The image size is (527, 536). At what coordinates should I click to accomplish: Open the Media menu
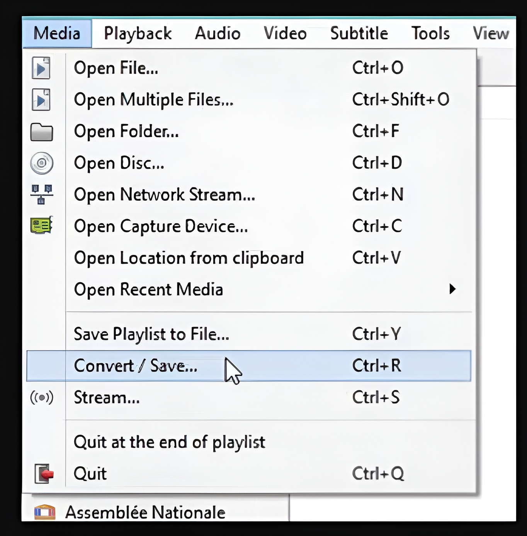click(x=57, y=33)
